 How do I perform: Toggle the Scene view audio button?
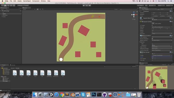pos(40,9)
